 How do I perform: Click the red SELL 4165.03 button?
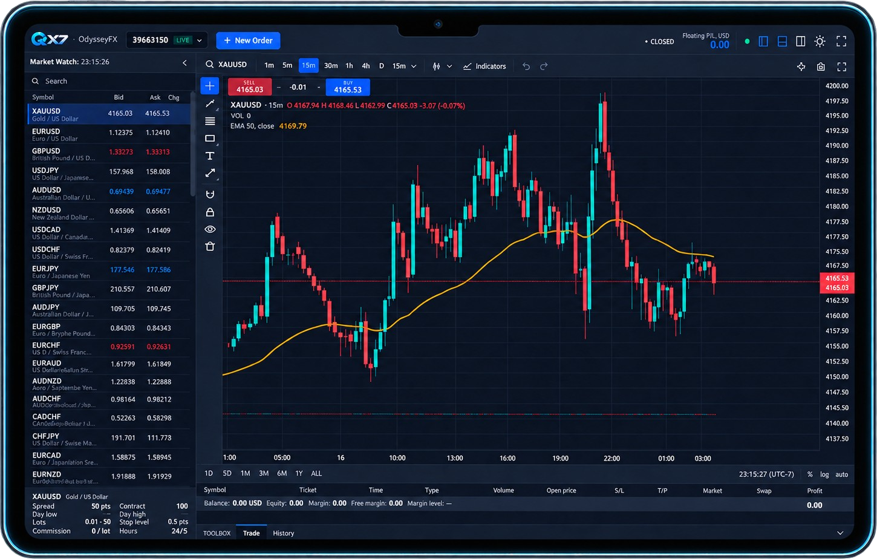point(250,87)
